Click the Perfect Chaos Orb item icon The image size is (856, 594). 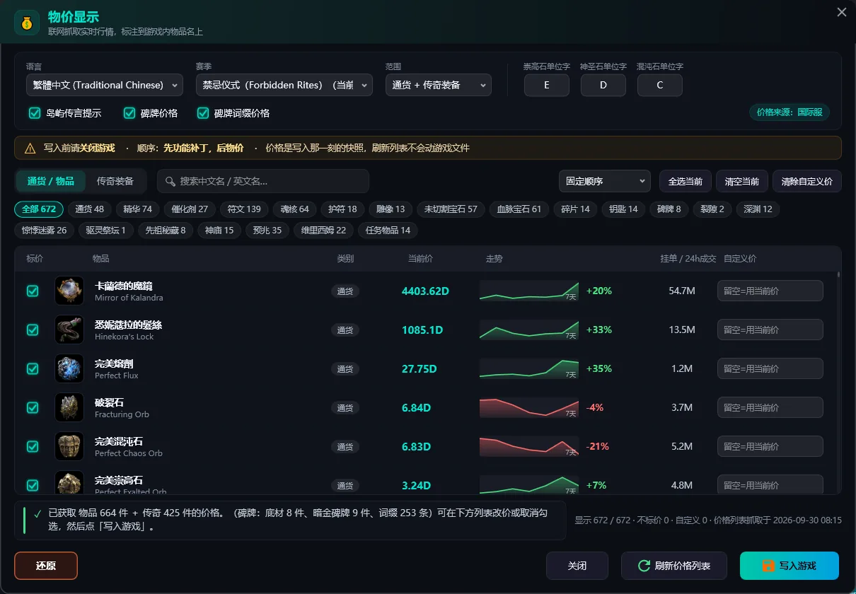69,446
